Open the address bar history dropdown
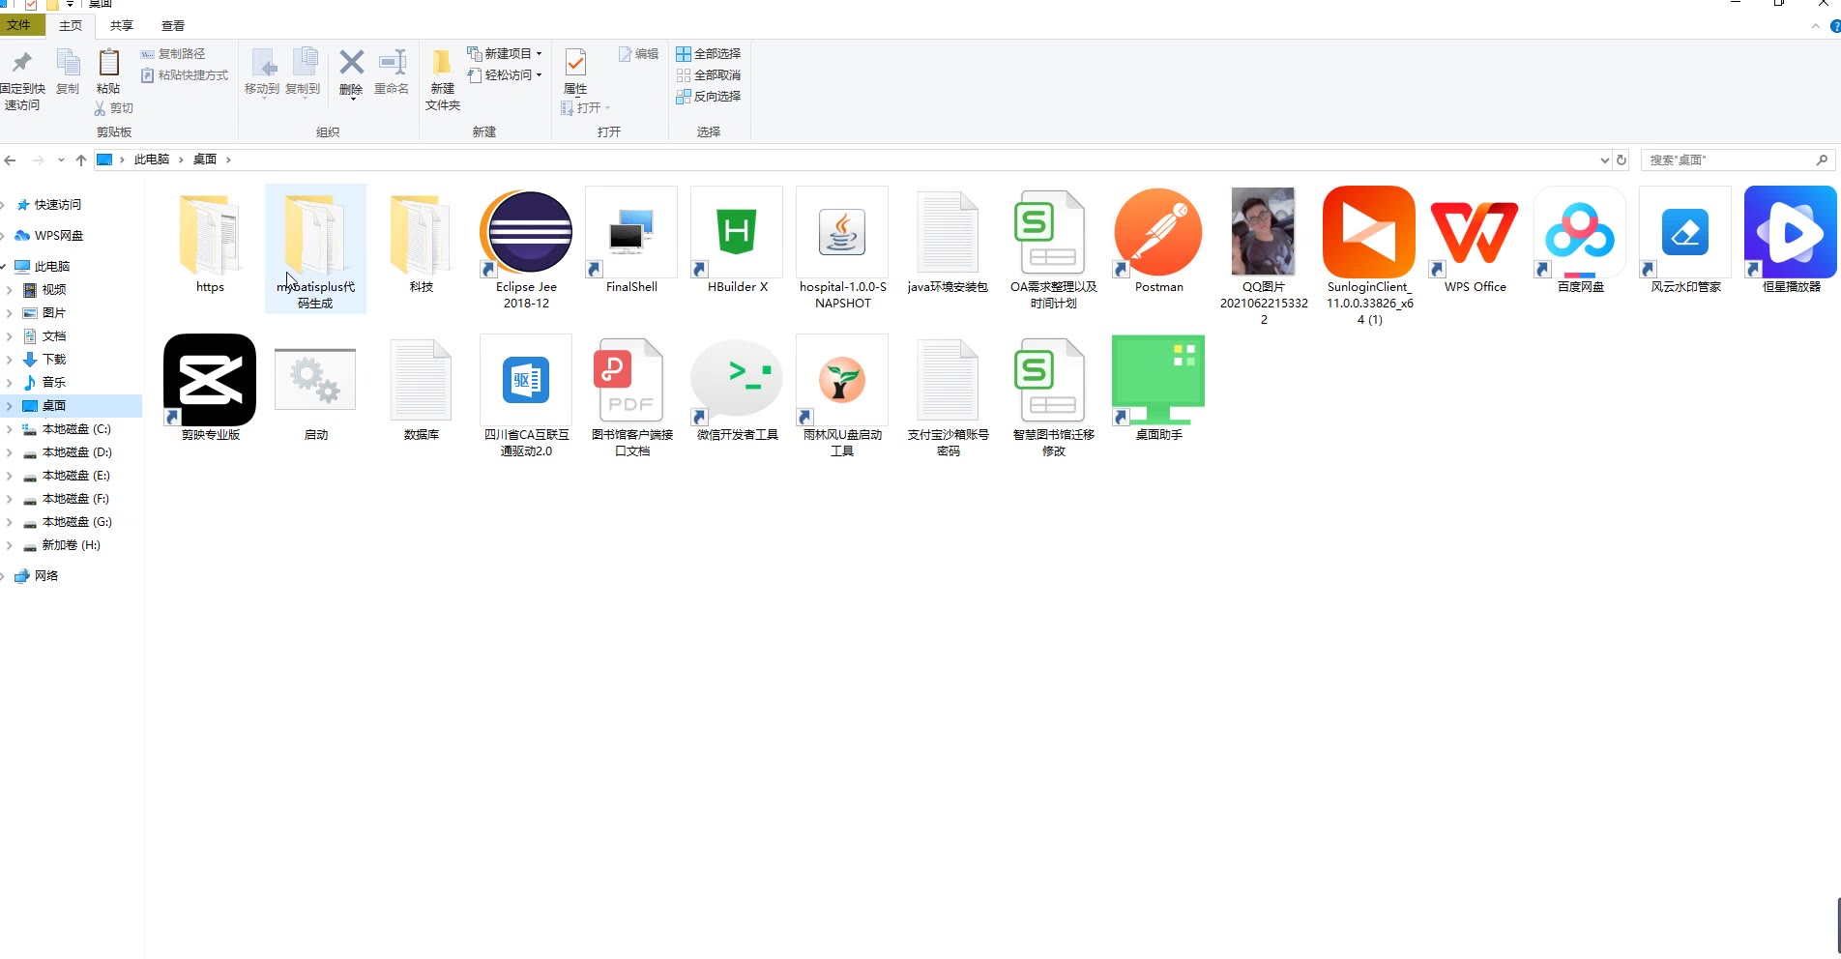 tap(1604, 160)
